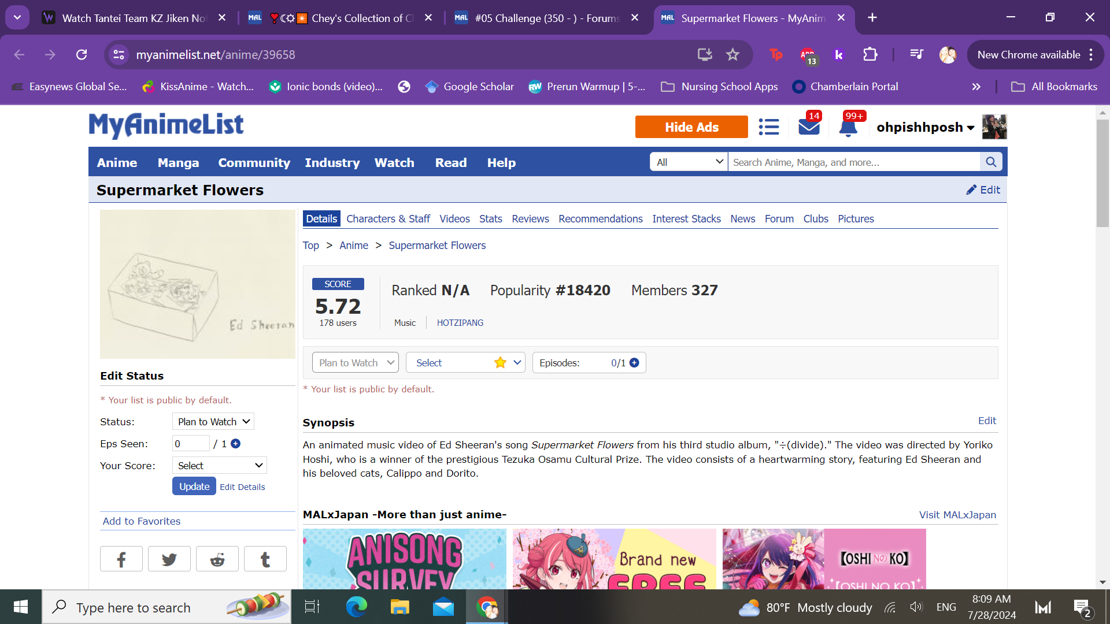Image resolution: width=1110 pixels, height=624 pixels.
Task: Open a new browser tab
Action: pos(872,18)
